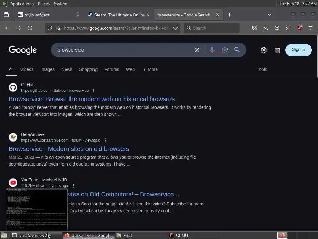This screenshot has height=239, width=318.
Task: Click the Firefox workspace switcher icon in the bottom panel
Action: click(x=282, y=235)
